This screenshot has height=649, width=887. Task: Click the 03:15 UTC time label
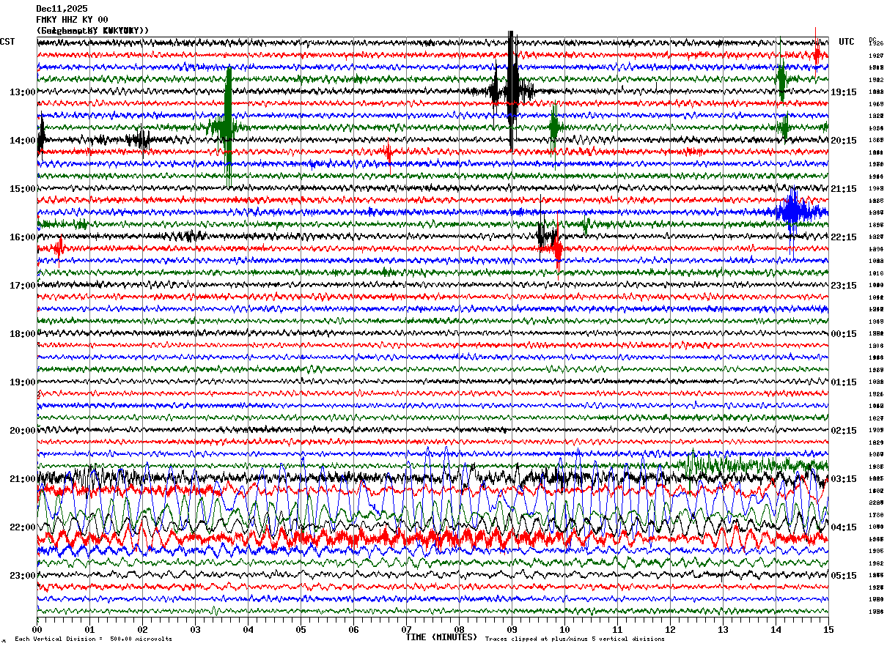[x=844, y=479]
